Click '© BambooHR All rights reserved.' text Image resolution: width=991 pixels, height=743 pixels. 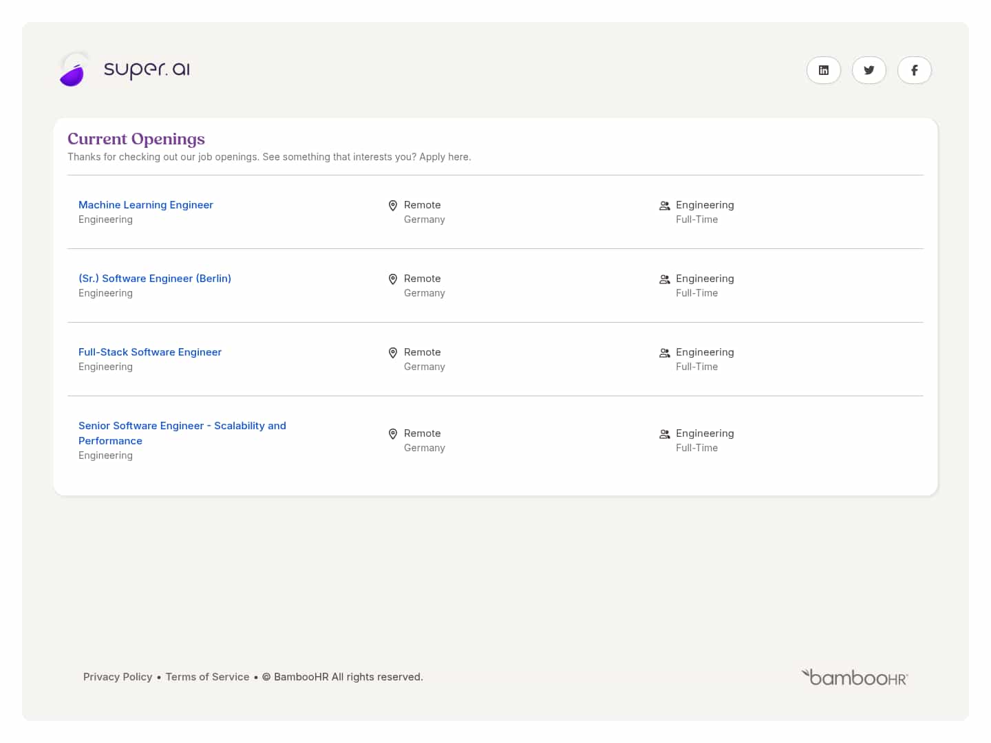pos(342,677)
